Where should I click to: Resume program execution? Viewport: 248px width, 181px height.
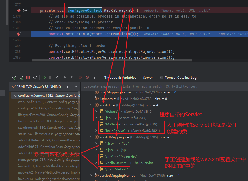[x=44, y=77]
